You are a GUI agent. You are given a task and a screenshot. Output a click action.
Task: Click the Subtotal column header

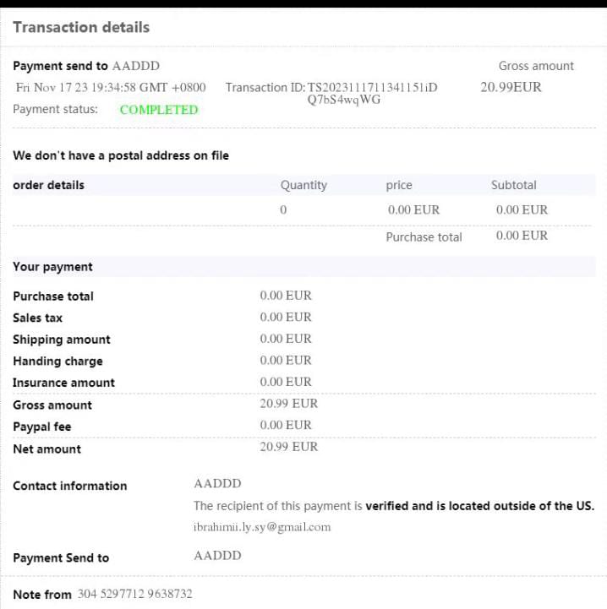[514, 185]
